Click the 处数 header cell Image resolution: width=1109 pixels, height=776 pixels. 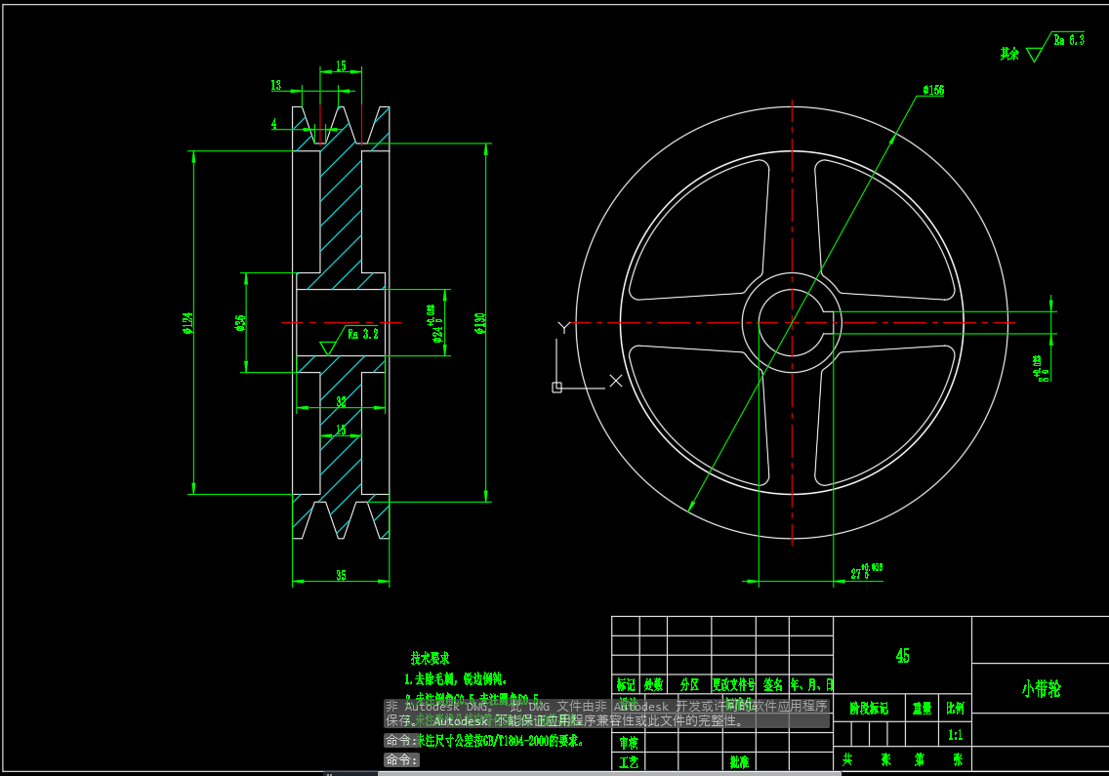coord(653,684)
